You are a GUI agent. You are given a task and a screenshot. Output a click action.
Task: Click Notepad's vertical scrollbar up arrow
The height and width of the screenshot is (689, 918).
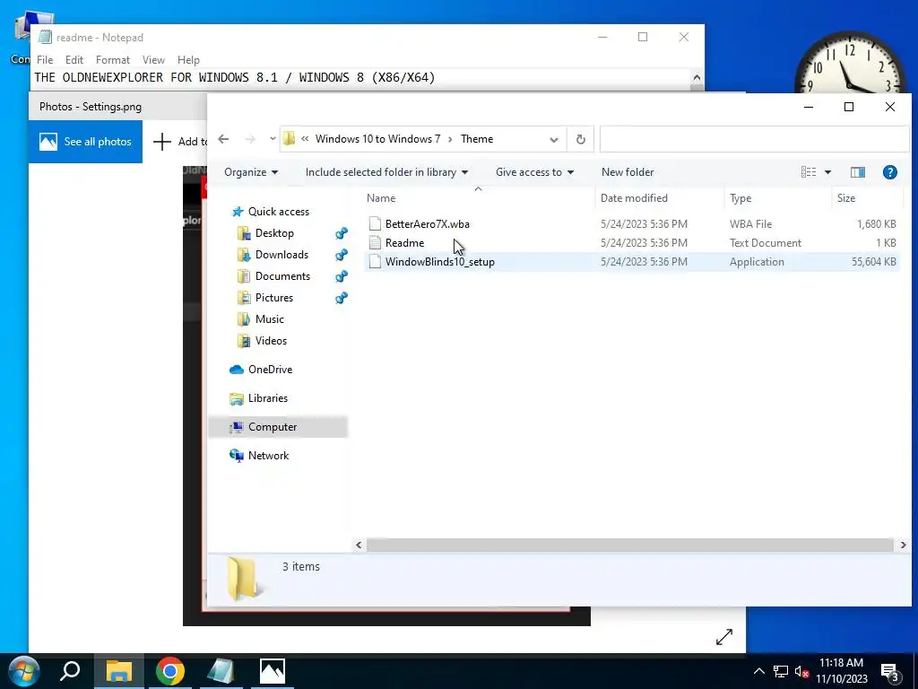pyautogui.click(x=697, y=77)
